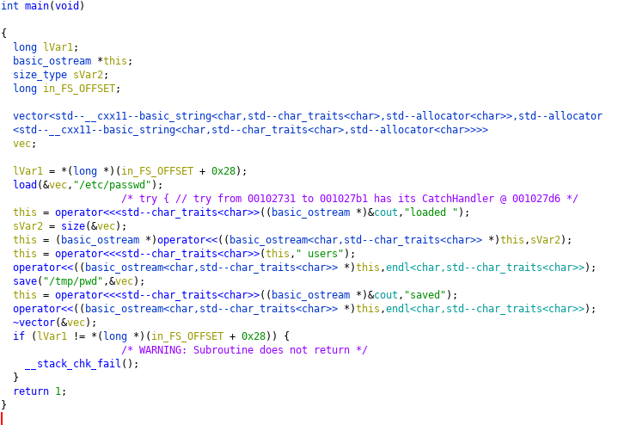Screen dimensions: 624x425
Task: Select the "saved" string literal
Action: coord(425,295)
